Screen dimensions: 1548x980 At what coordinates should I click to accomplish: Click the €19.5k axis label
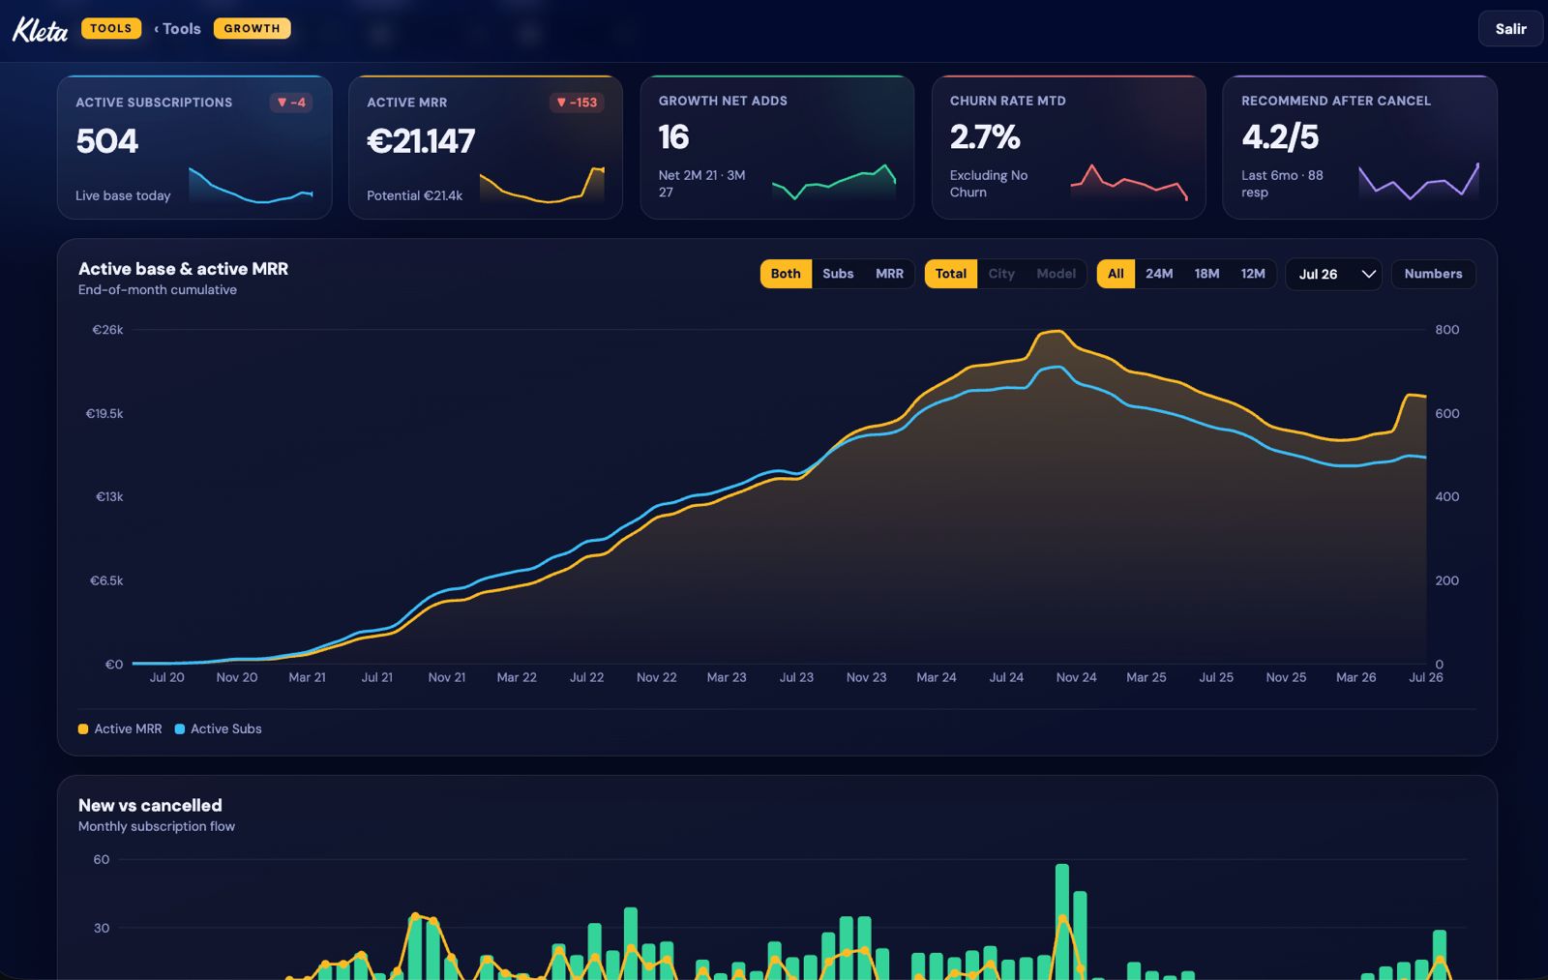[104, 413]
